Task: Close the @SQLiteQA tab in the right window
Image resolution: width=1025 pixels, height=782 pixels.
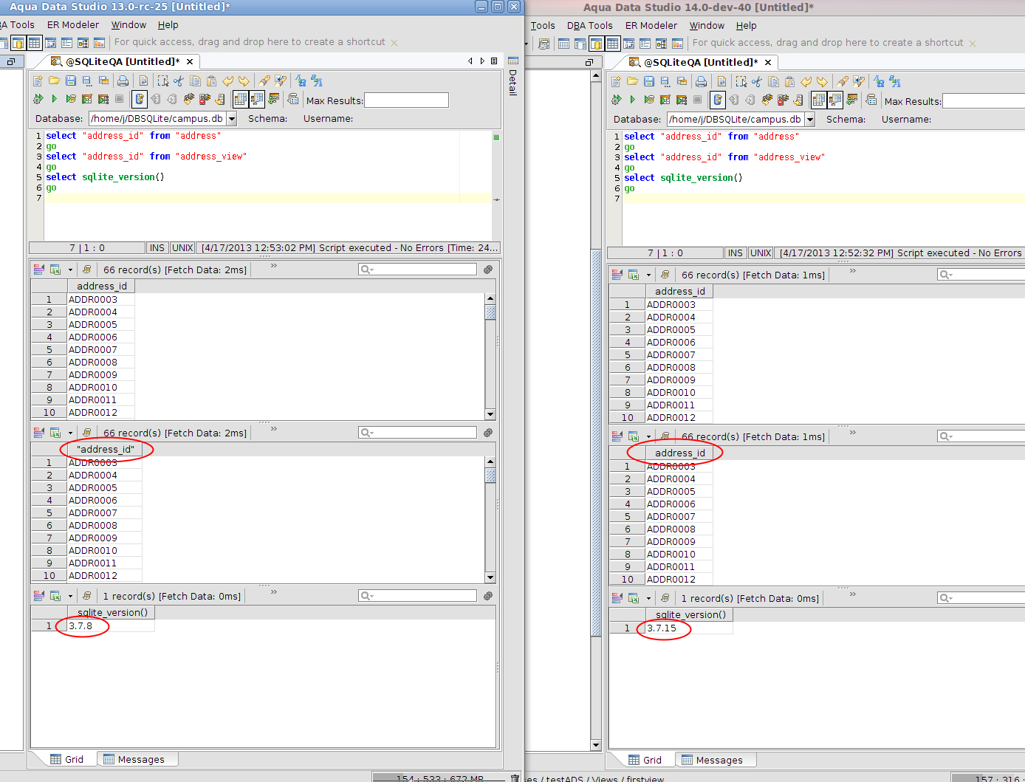Action: tap(768, 62)
